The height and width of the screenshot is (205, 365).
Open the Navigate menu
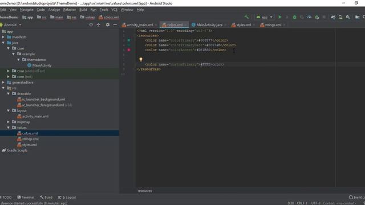coord(27,10)
